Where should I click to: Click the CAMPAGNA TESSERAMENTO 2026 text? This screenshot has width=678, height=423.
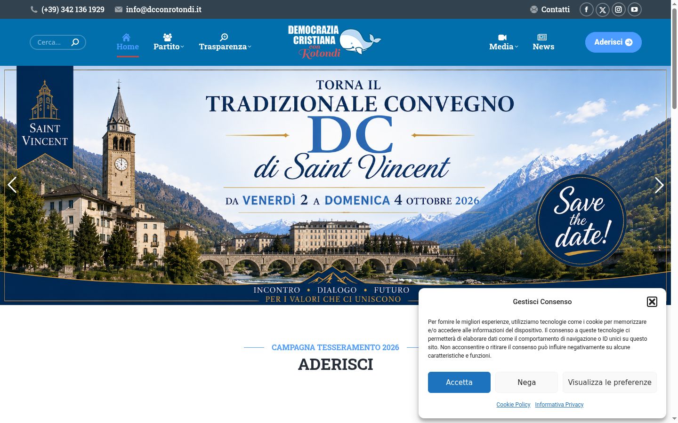[x=335, y=347]
